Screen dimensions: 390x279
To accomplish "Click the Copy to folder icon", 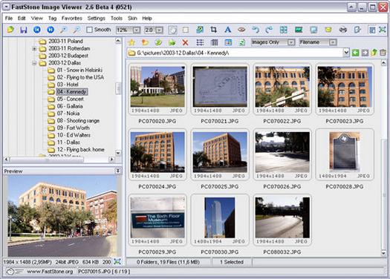I will (158, 42).
